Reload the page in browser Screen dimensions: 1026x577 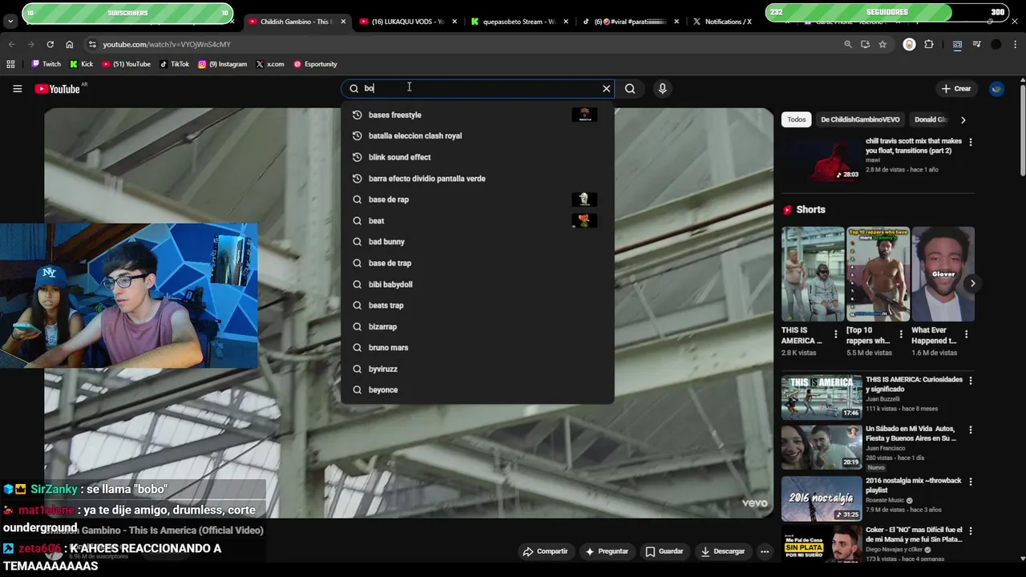[x=50, y=45]
